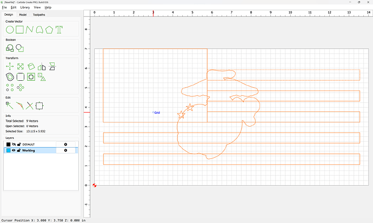Pick the Rotate transform tool
The image size is (373, 223).
click(x=31, y=66)
